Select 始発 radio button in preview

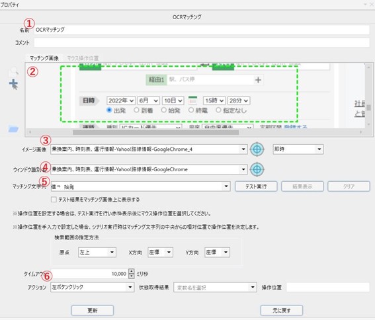(x=163, y=110)
